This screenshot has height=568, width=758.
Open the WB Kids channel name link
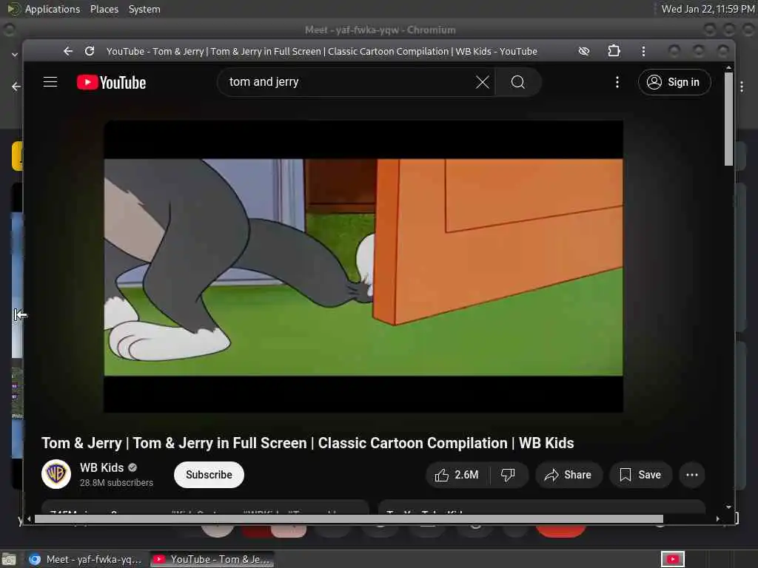click(101, 467)
